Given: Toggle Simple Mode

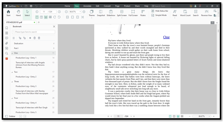Looking at the screenshot, I should coord(159,15).
